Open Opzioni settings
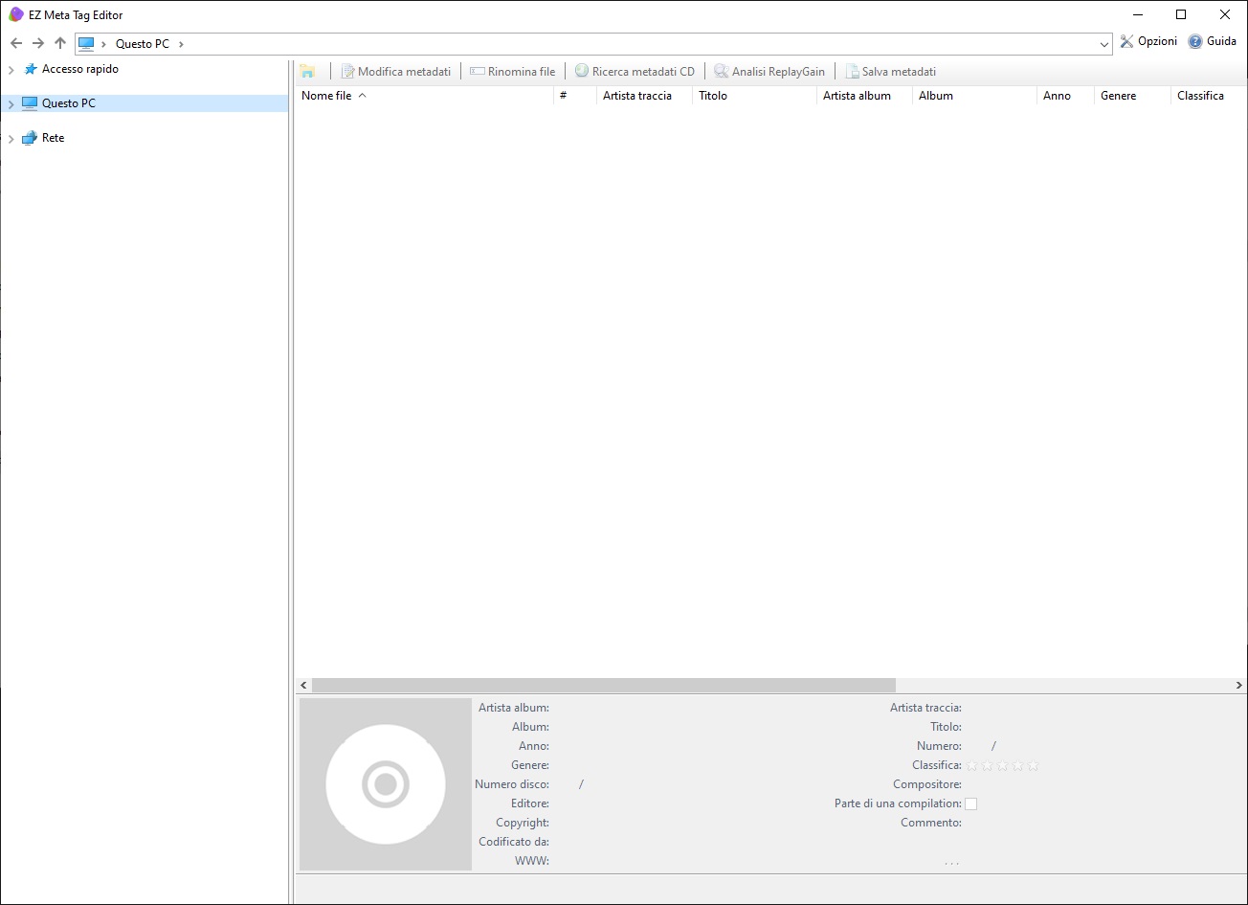Image resolution: width=1248 pixels, height=905 pixels. [x=1148, y=41]
